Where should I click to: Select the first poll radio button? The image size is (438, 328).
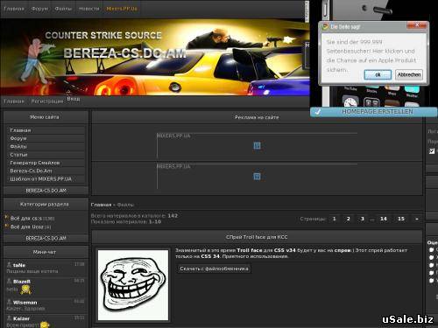coord(432,250)
